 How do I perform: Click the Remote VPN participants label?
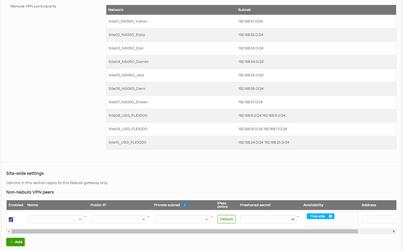(x=34, y=6)
